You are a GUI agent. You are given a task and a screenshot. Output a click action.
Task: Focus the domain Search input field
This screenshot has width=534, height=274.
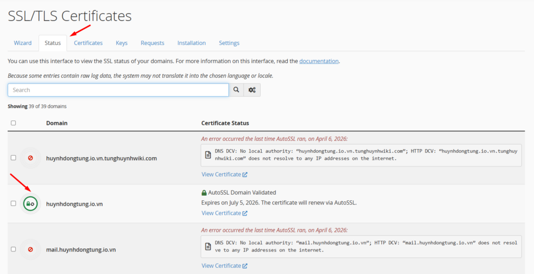coord(118,90)
